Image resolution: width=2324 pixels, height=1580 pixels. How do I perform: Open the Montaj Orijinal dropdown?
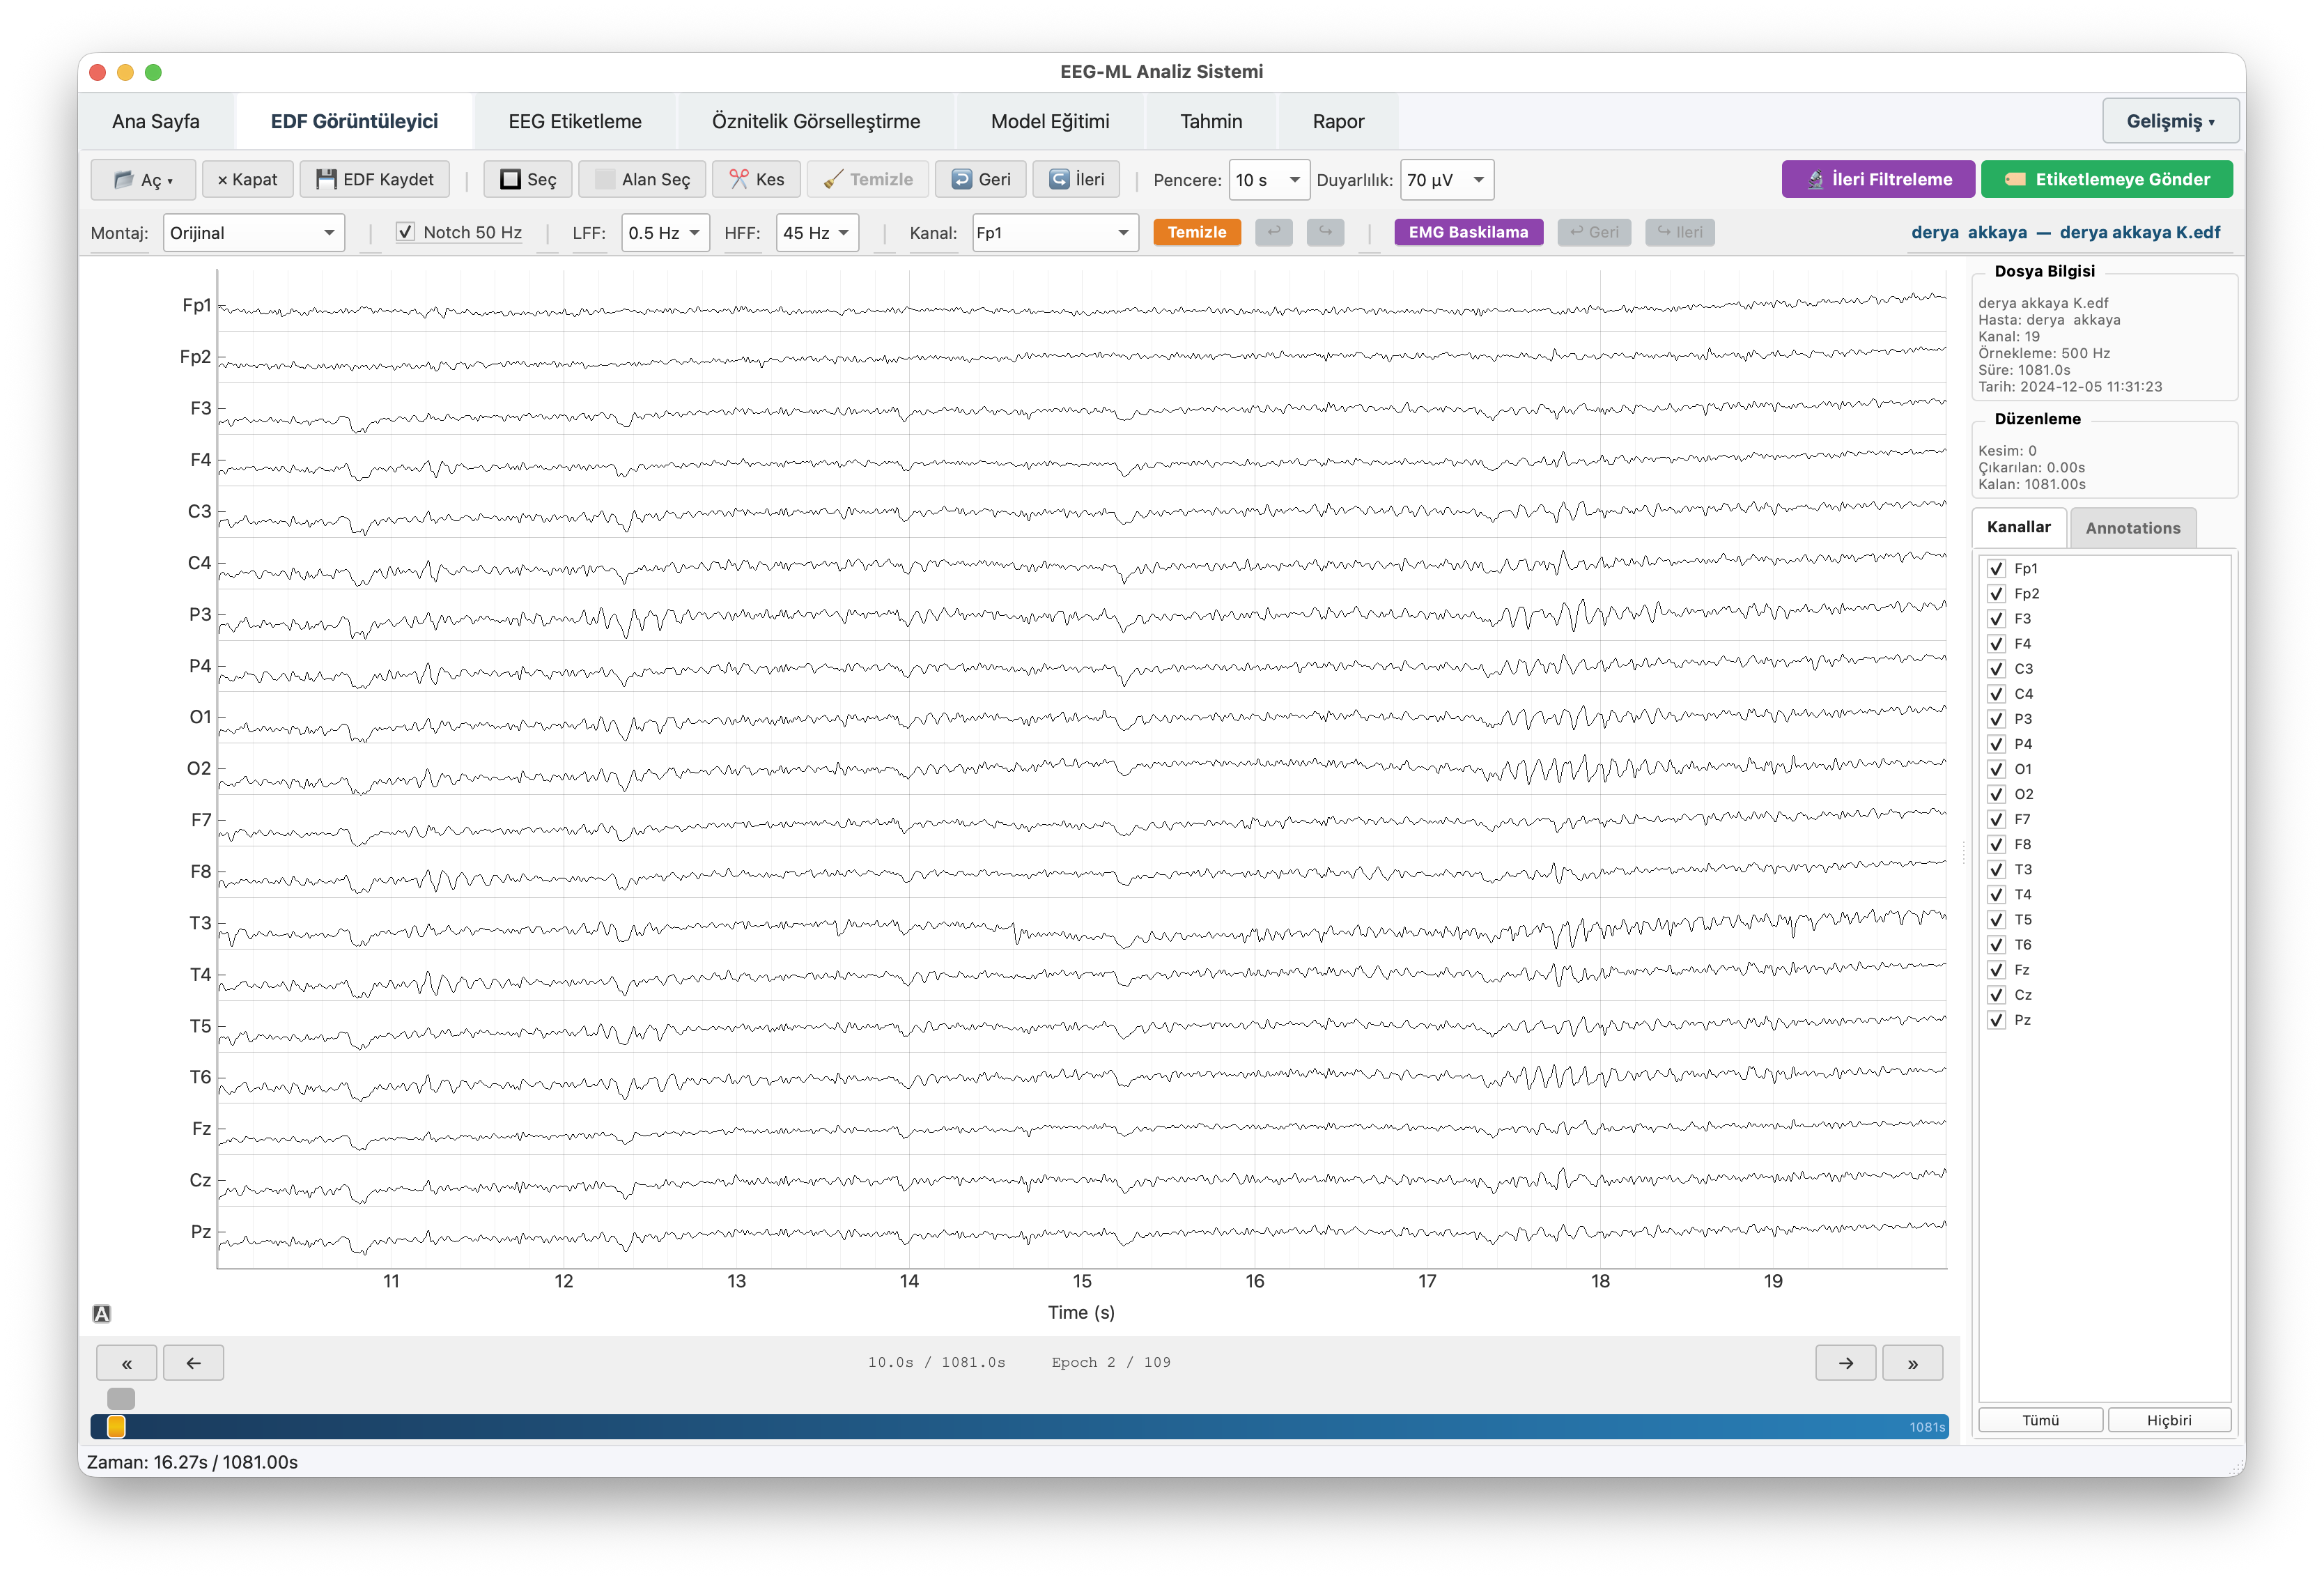(253, 233)
